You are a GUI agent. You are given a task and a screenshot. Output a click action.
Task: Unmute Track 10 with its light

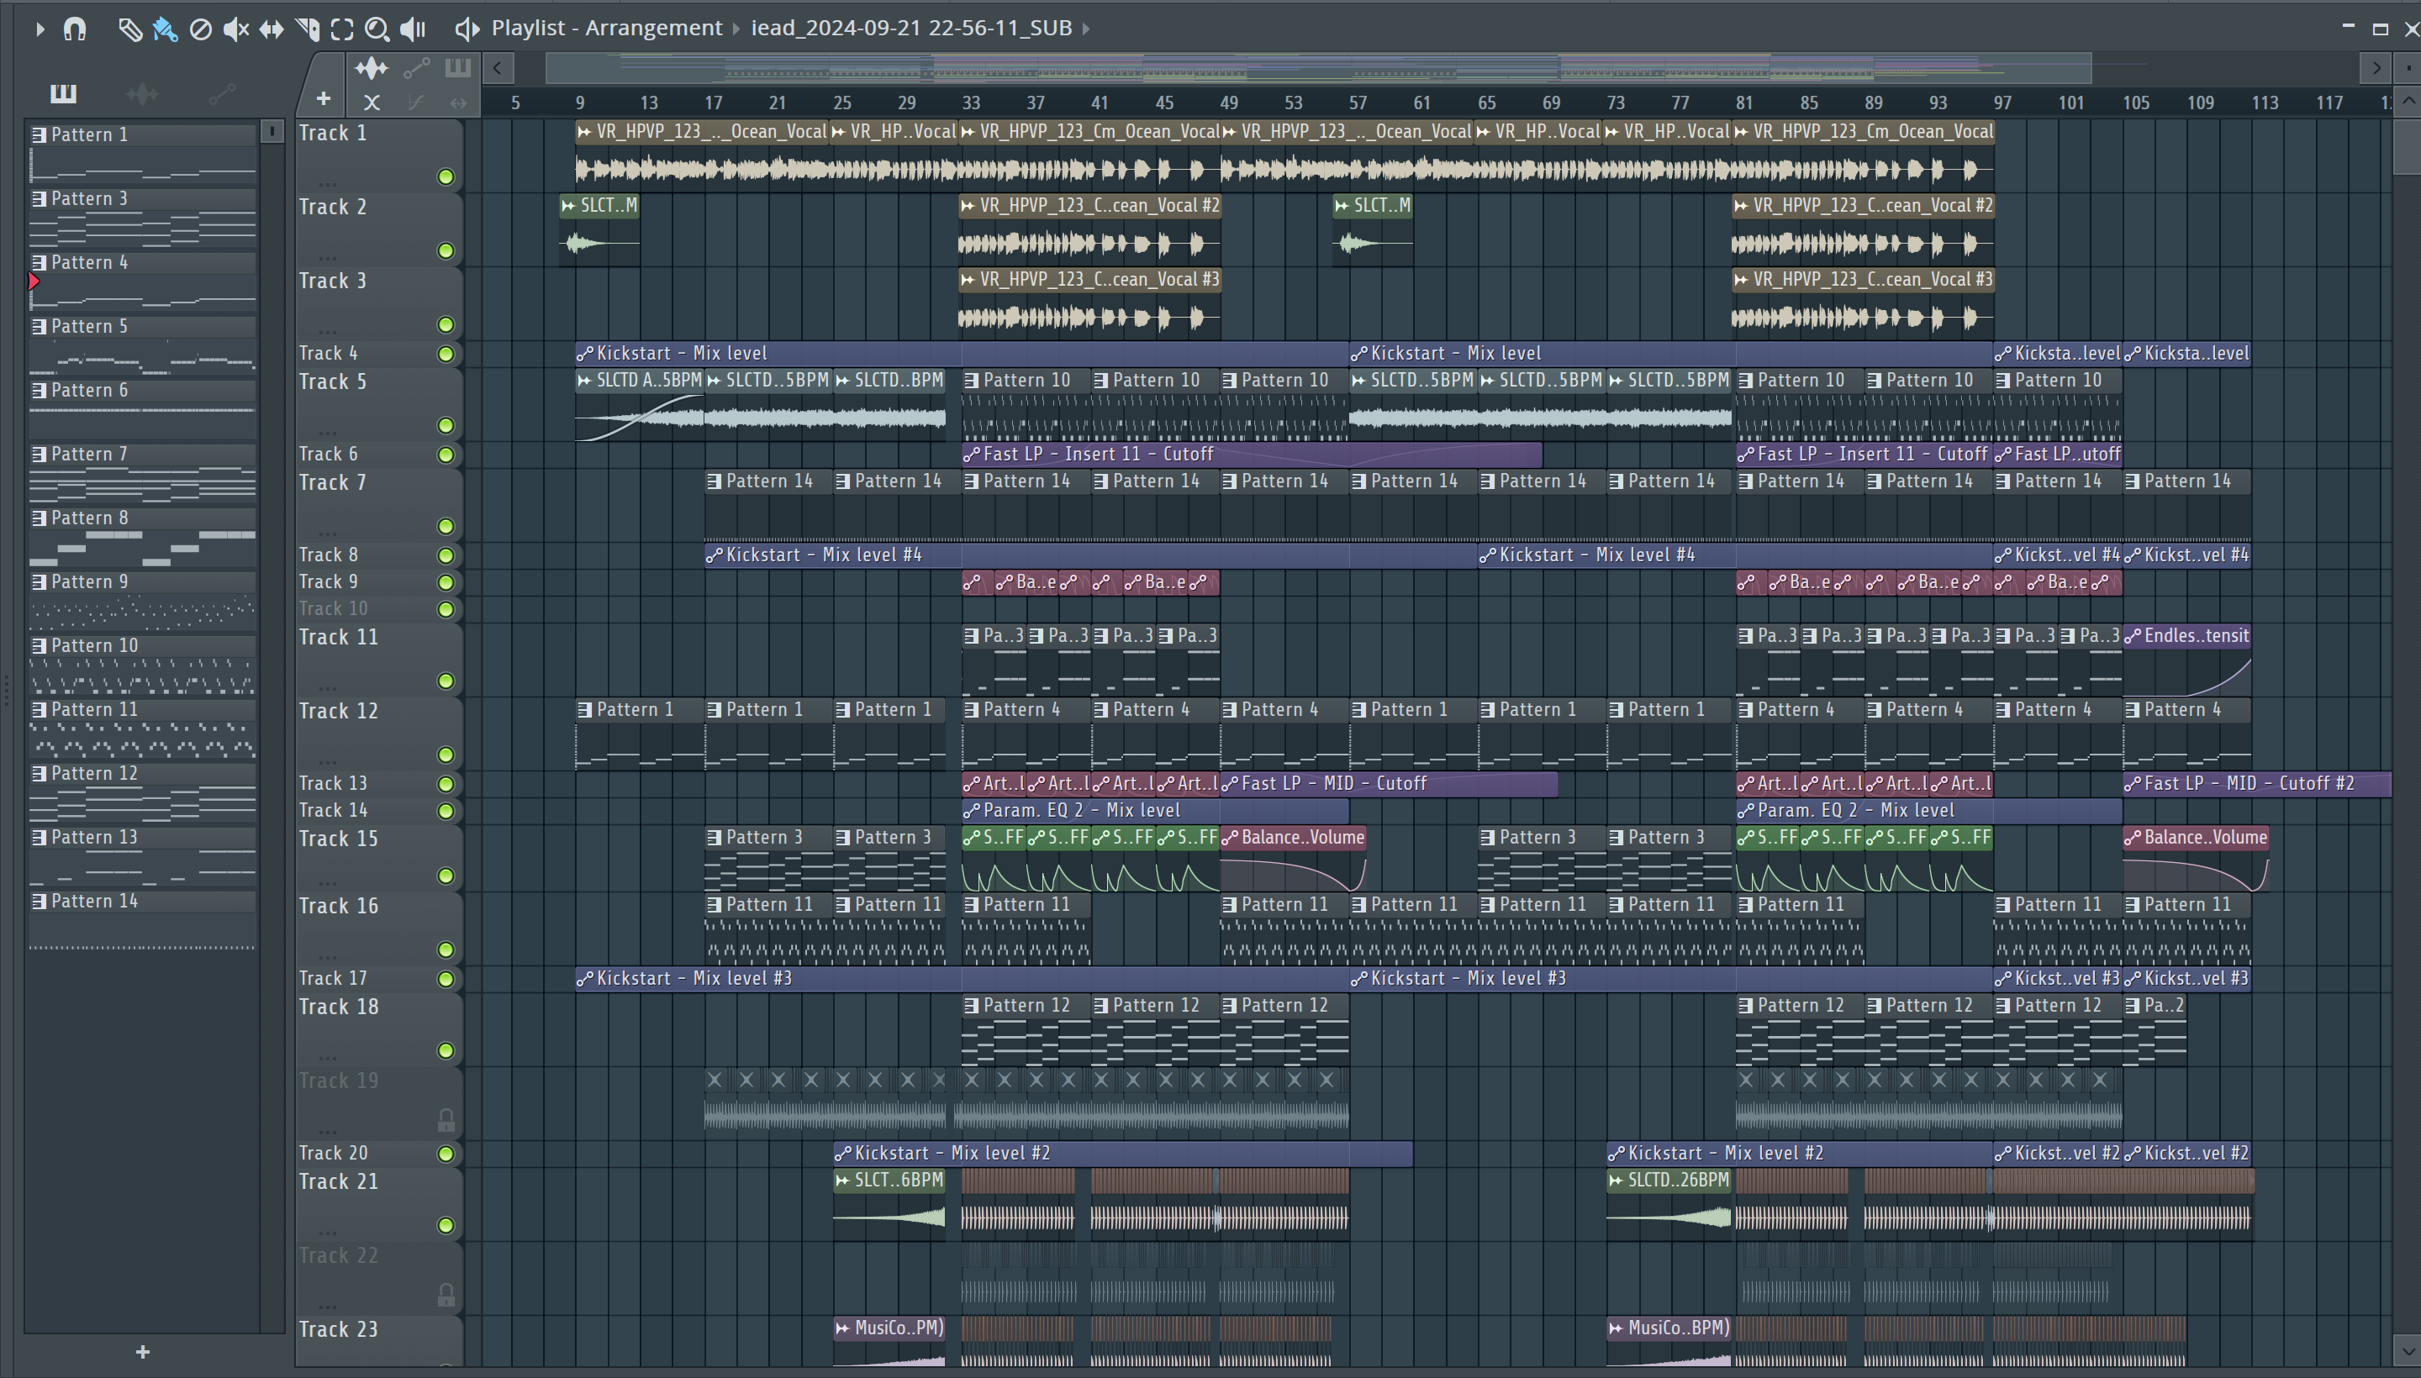point(446,609)
